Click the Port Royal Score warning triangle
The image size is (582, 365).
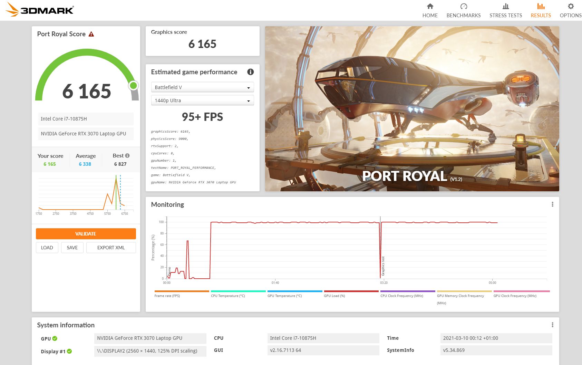coord(91,34)
